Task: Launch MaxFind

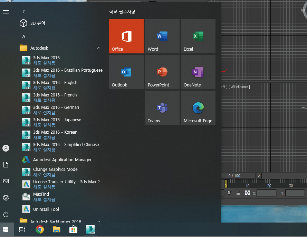Action: coord(61,197)
